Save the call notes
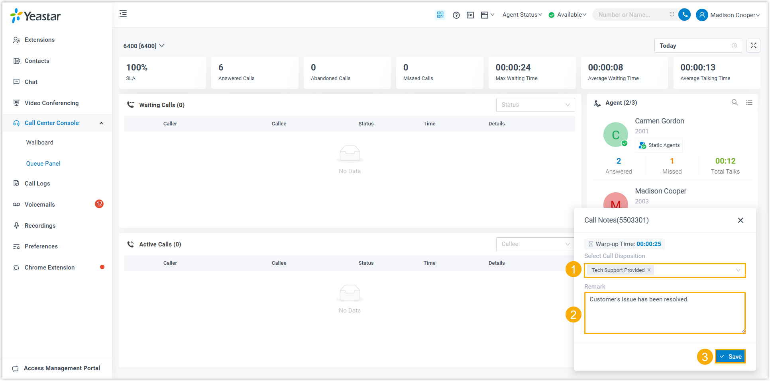 (730, 357)
